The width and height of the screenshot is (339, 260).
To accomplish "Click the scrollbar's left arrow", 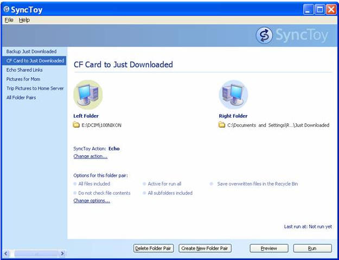I will coord(5,253).
